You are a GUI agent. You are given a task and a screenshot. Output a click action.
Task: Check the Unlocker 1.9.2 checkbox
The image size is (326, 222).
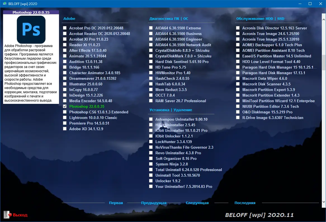click(151, 181)
